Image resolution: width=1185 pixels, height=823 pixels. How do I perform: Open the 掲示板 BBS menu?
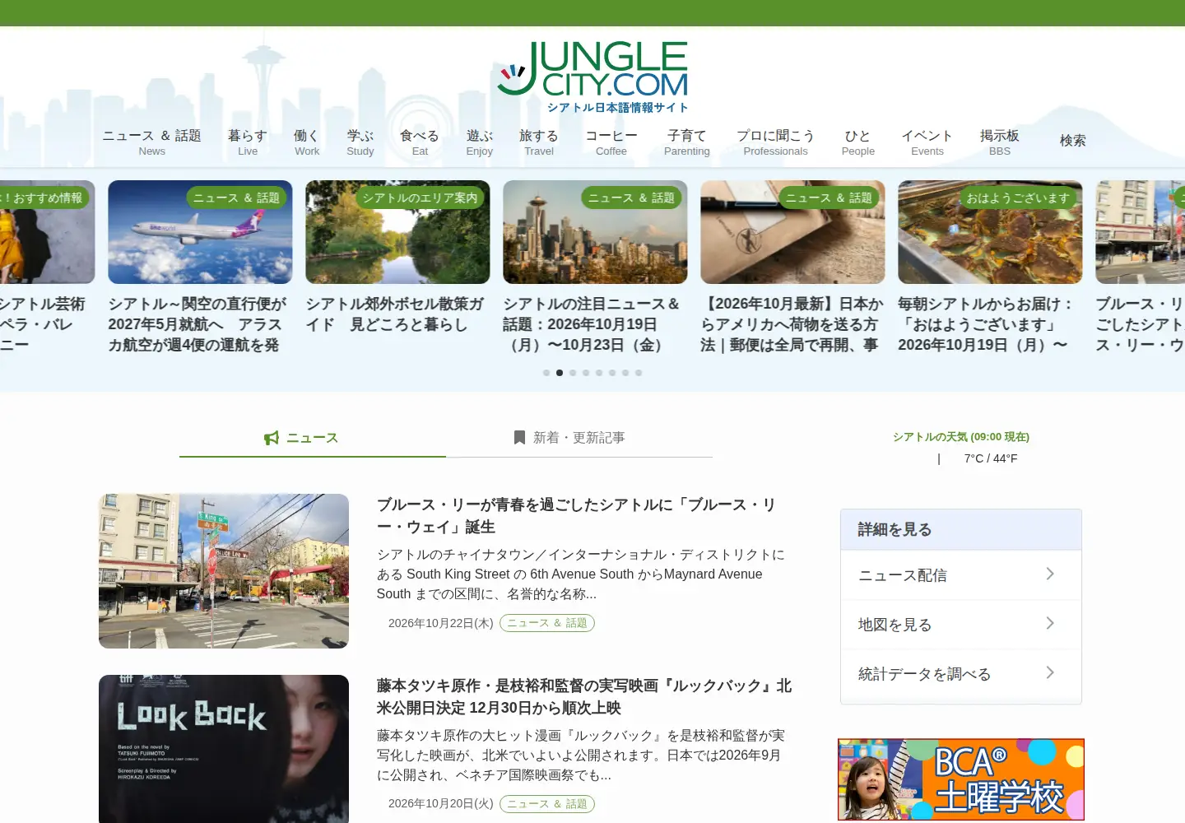pos(1000,142)
